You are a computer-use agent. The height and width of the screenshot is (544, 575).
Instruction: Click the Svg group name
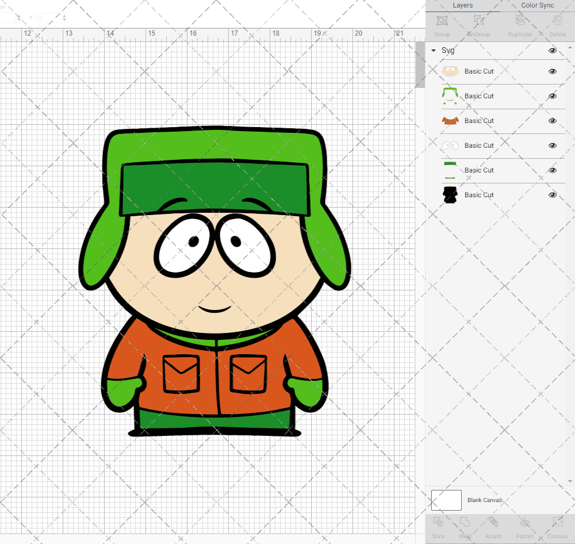tap(448, 50)
